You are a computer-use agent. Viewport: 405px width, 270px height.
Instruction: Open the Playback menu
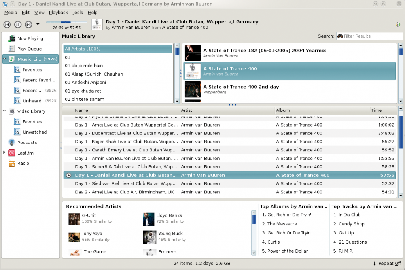[x=59, y=13]
